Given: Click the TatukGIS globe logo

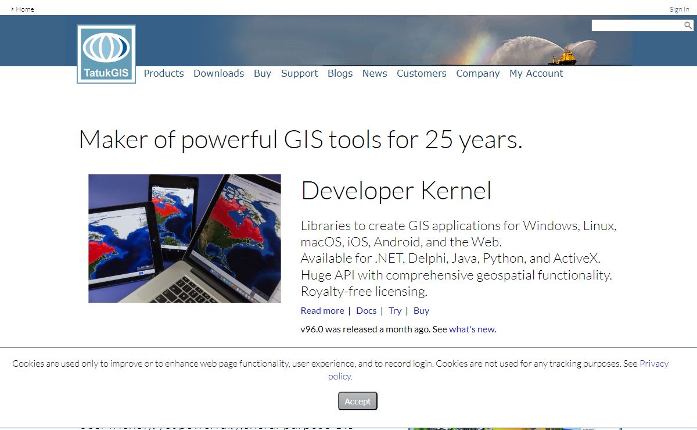Looking at the screenshot, I should (106, 54).
